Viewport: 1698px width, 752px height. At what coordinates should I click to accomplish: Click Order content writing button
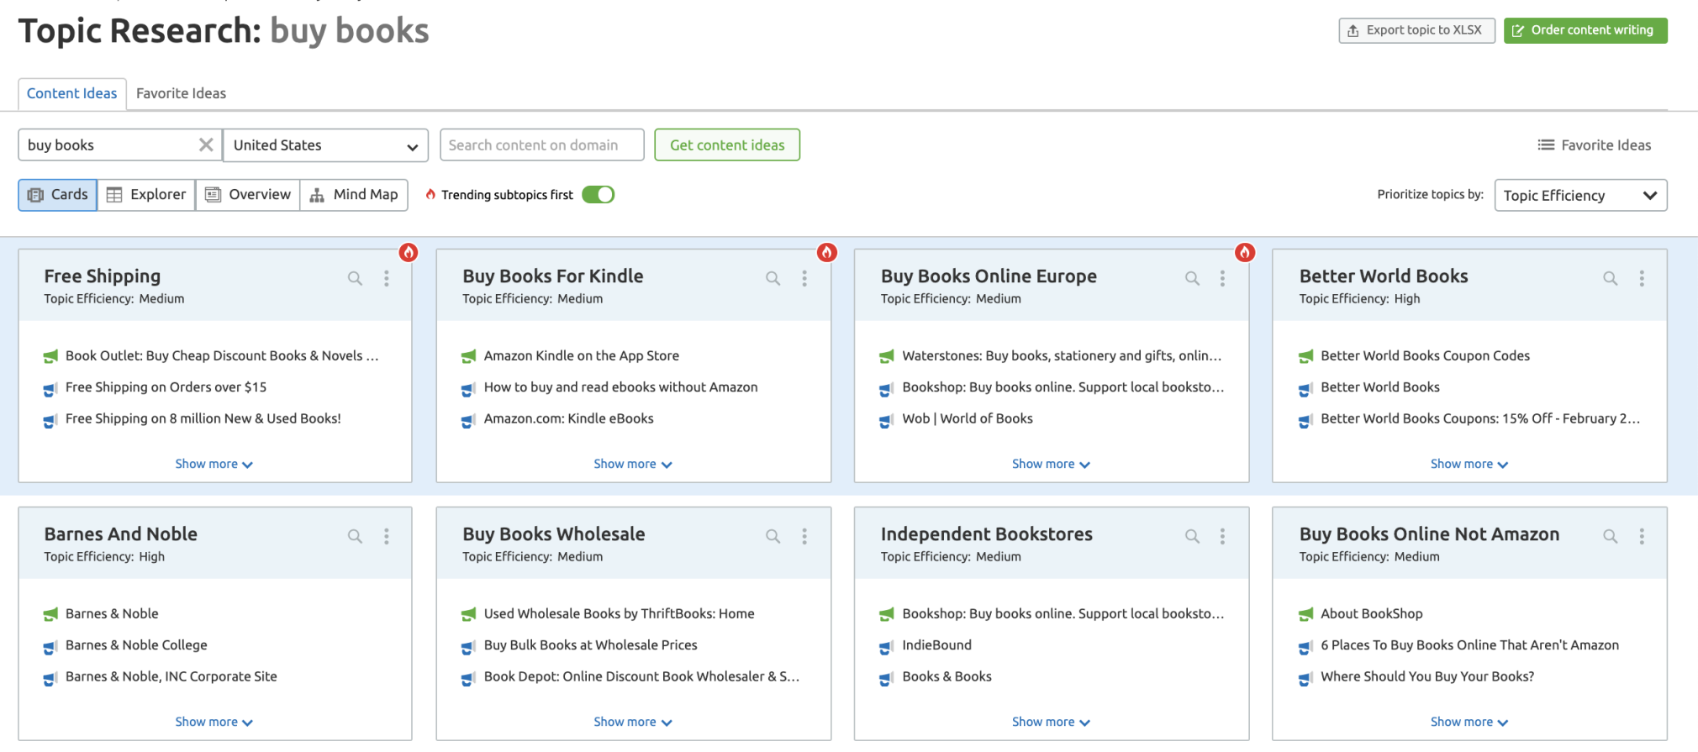(1585, 30)
